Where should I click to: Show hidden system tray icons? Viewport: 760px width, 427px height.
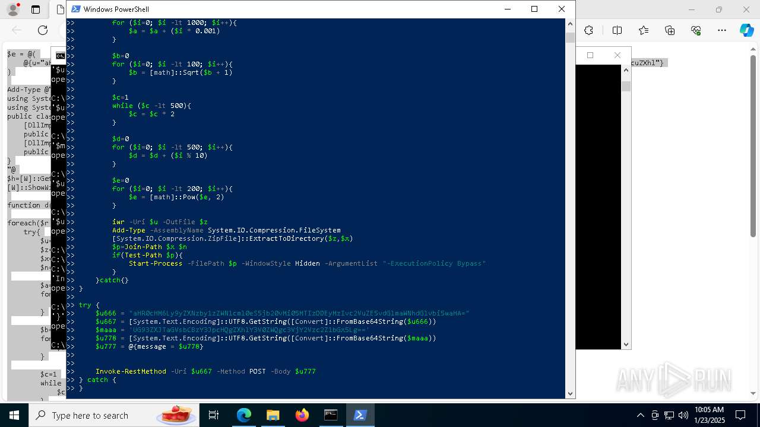[x=640, y=415]
